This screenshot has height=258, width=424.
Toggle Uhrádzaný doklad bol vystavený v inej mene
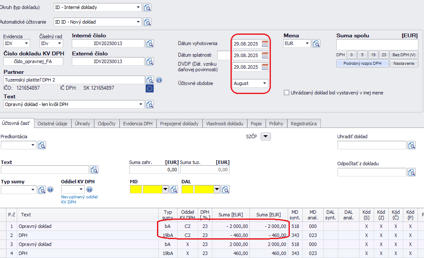287,93
